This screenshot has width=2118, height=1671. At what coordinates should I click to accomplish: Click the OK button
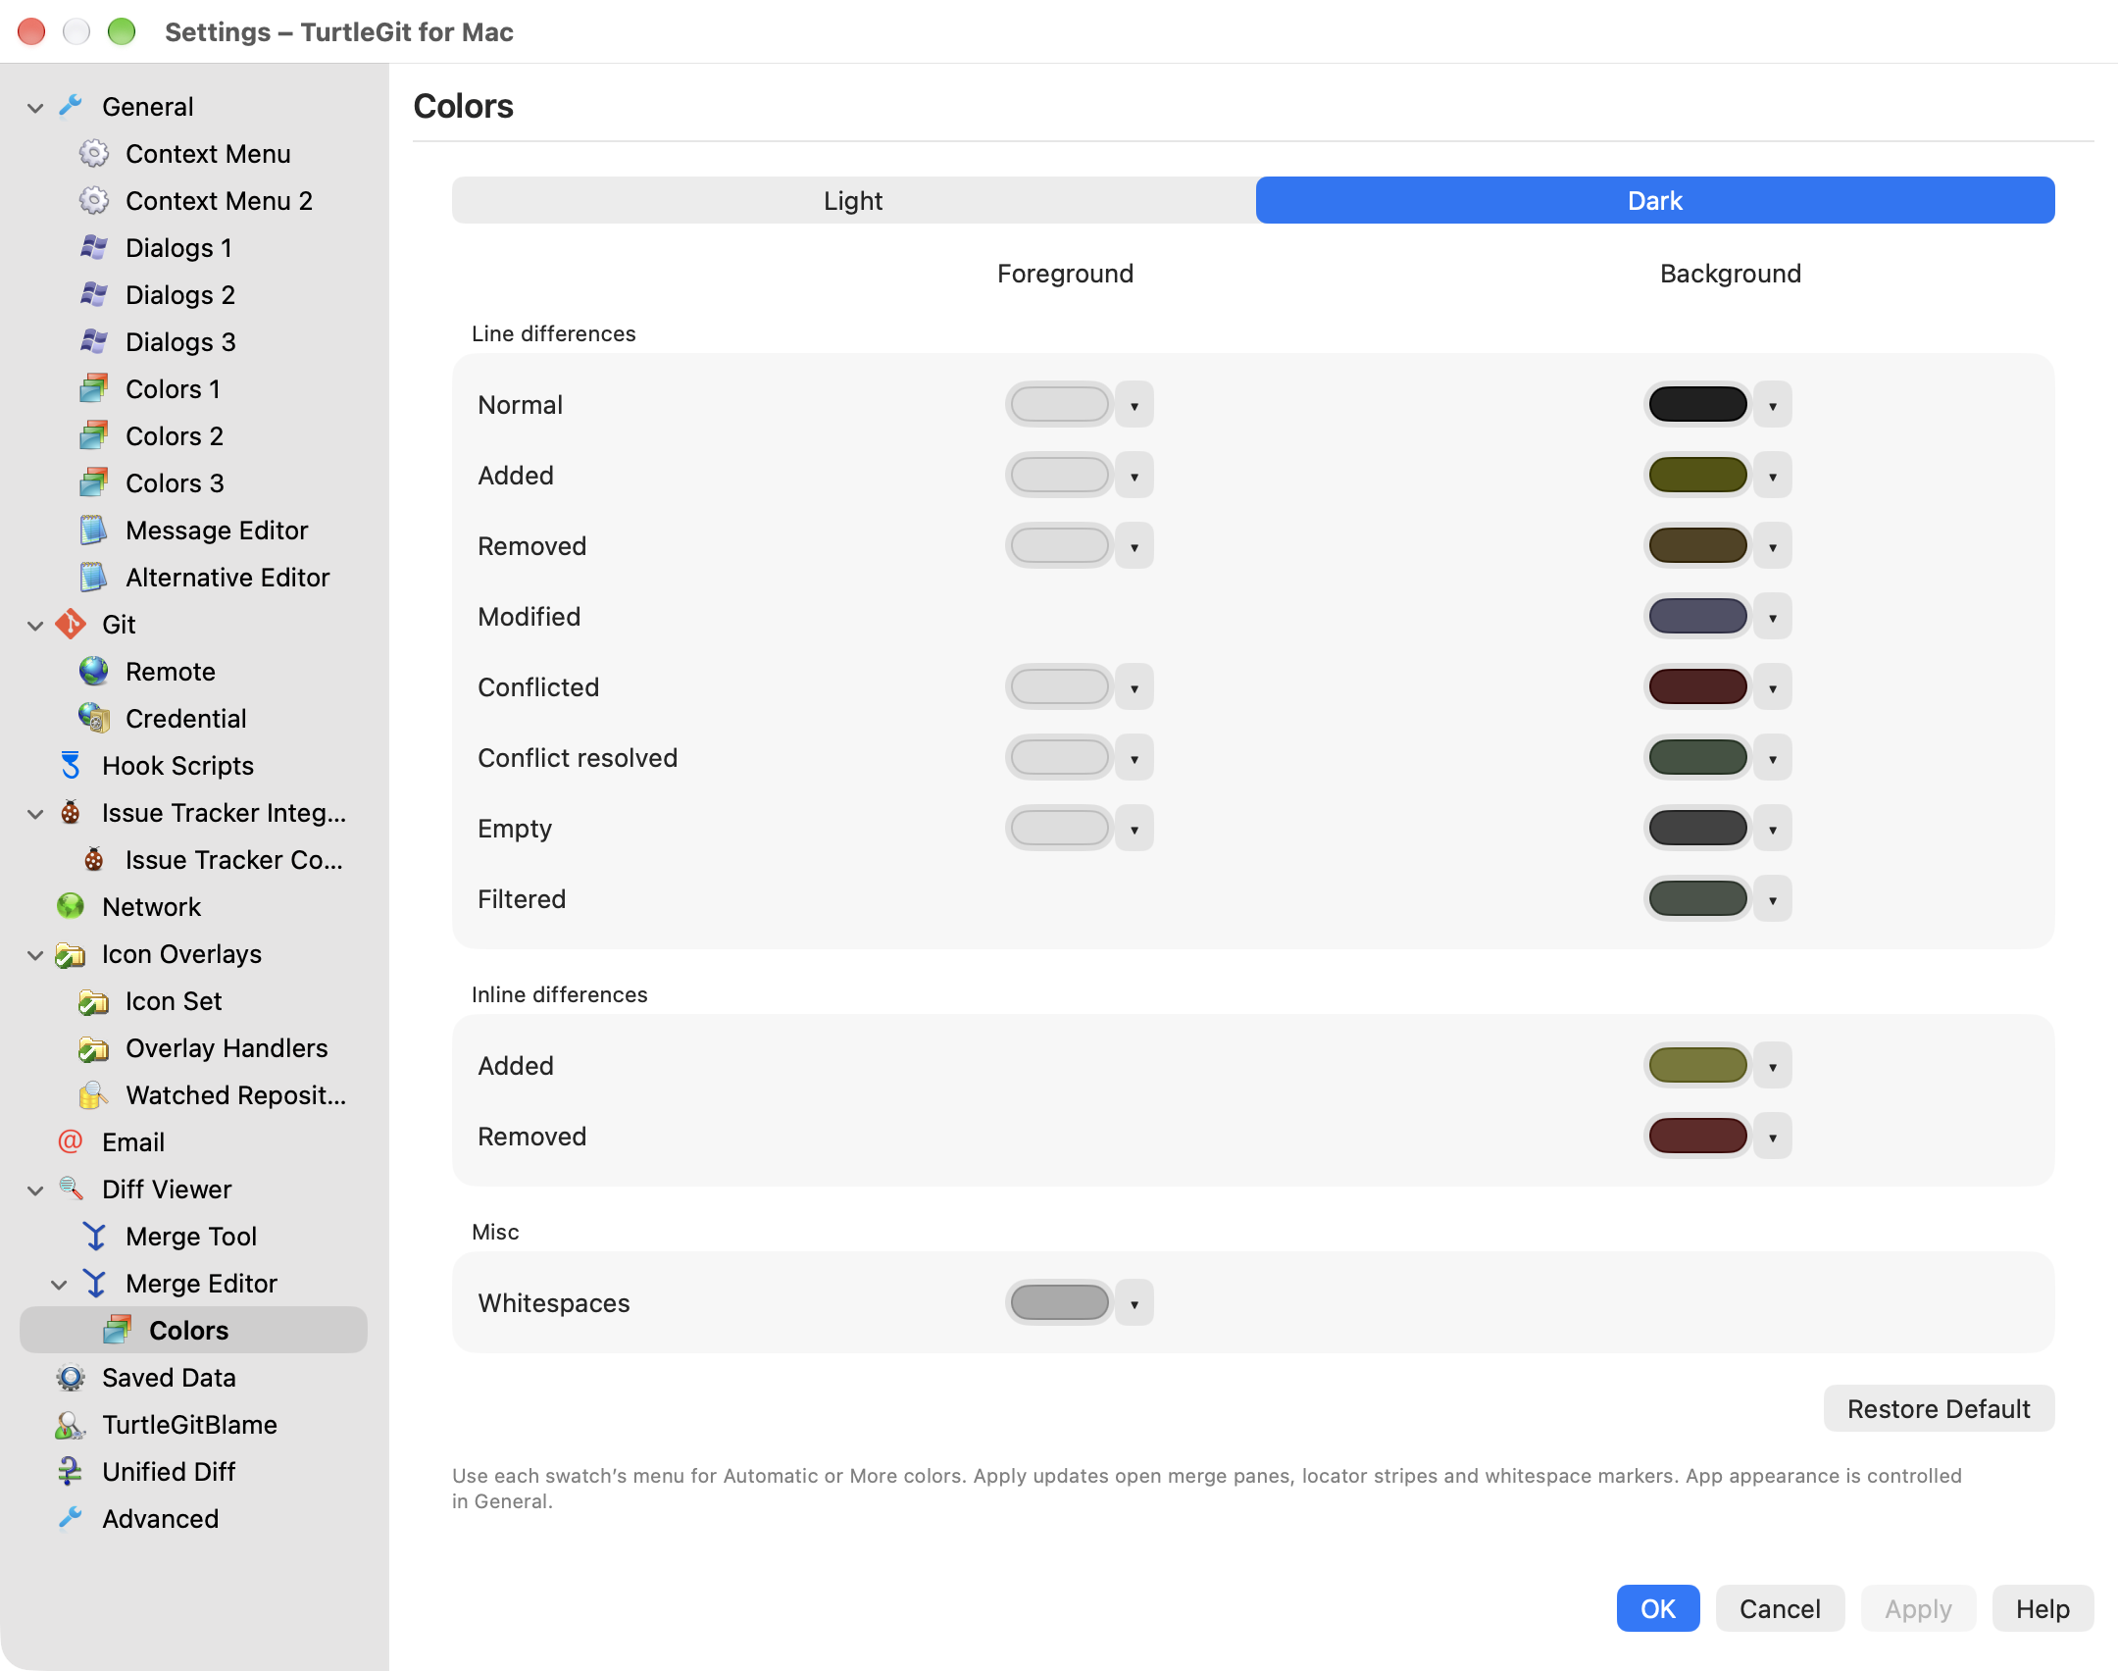1658,1609
